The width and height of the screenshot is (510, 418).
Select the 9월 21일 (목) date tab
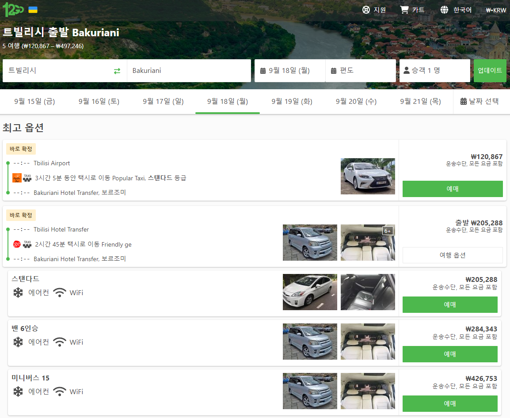click(x=421, y=102)
